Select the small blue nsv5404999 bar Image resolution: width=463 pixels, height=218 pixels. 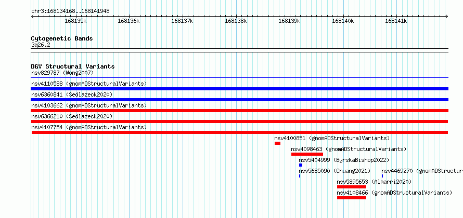301,165
